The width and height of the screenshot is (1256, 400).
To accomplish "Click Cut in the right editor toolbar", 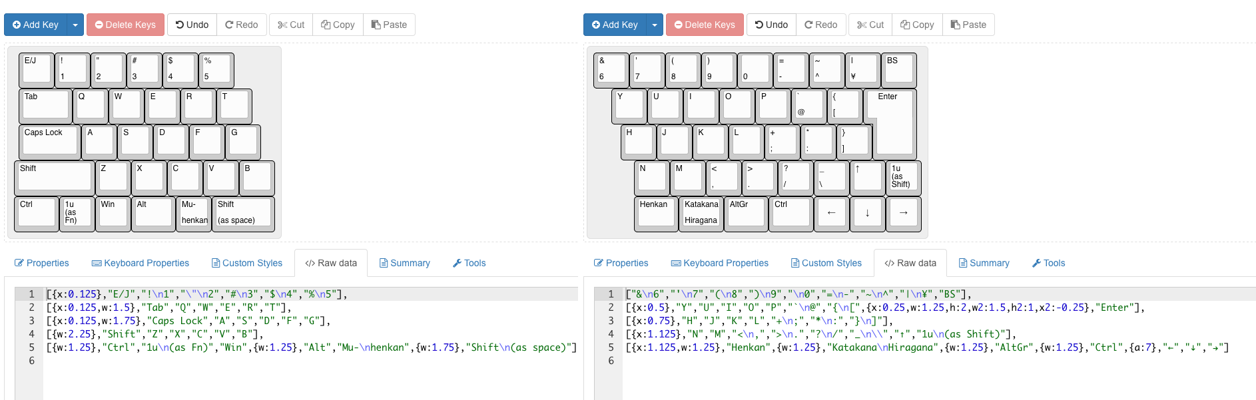I will pyautogui.click(x=870, y=25).
